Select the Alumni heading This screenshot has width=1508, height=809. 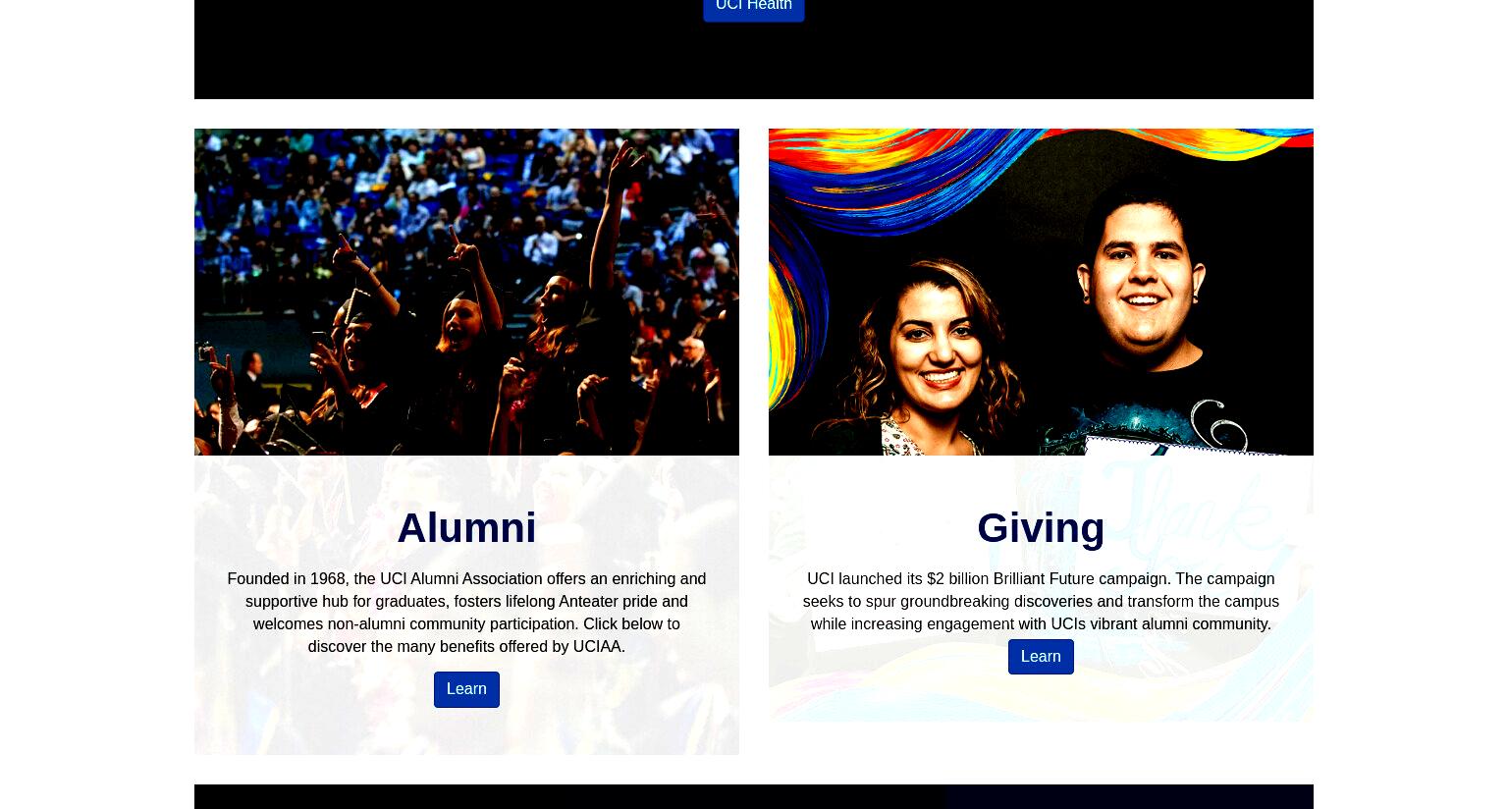466,528
